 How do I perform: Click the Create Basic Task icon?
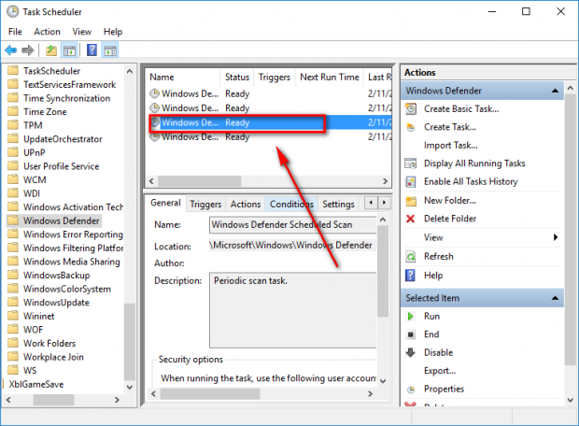pos(411,108)
